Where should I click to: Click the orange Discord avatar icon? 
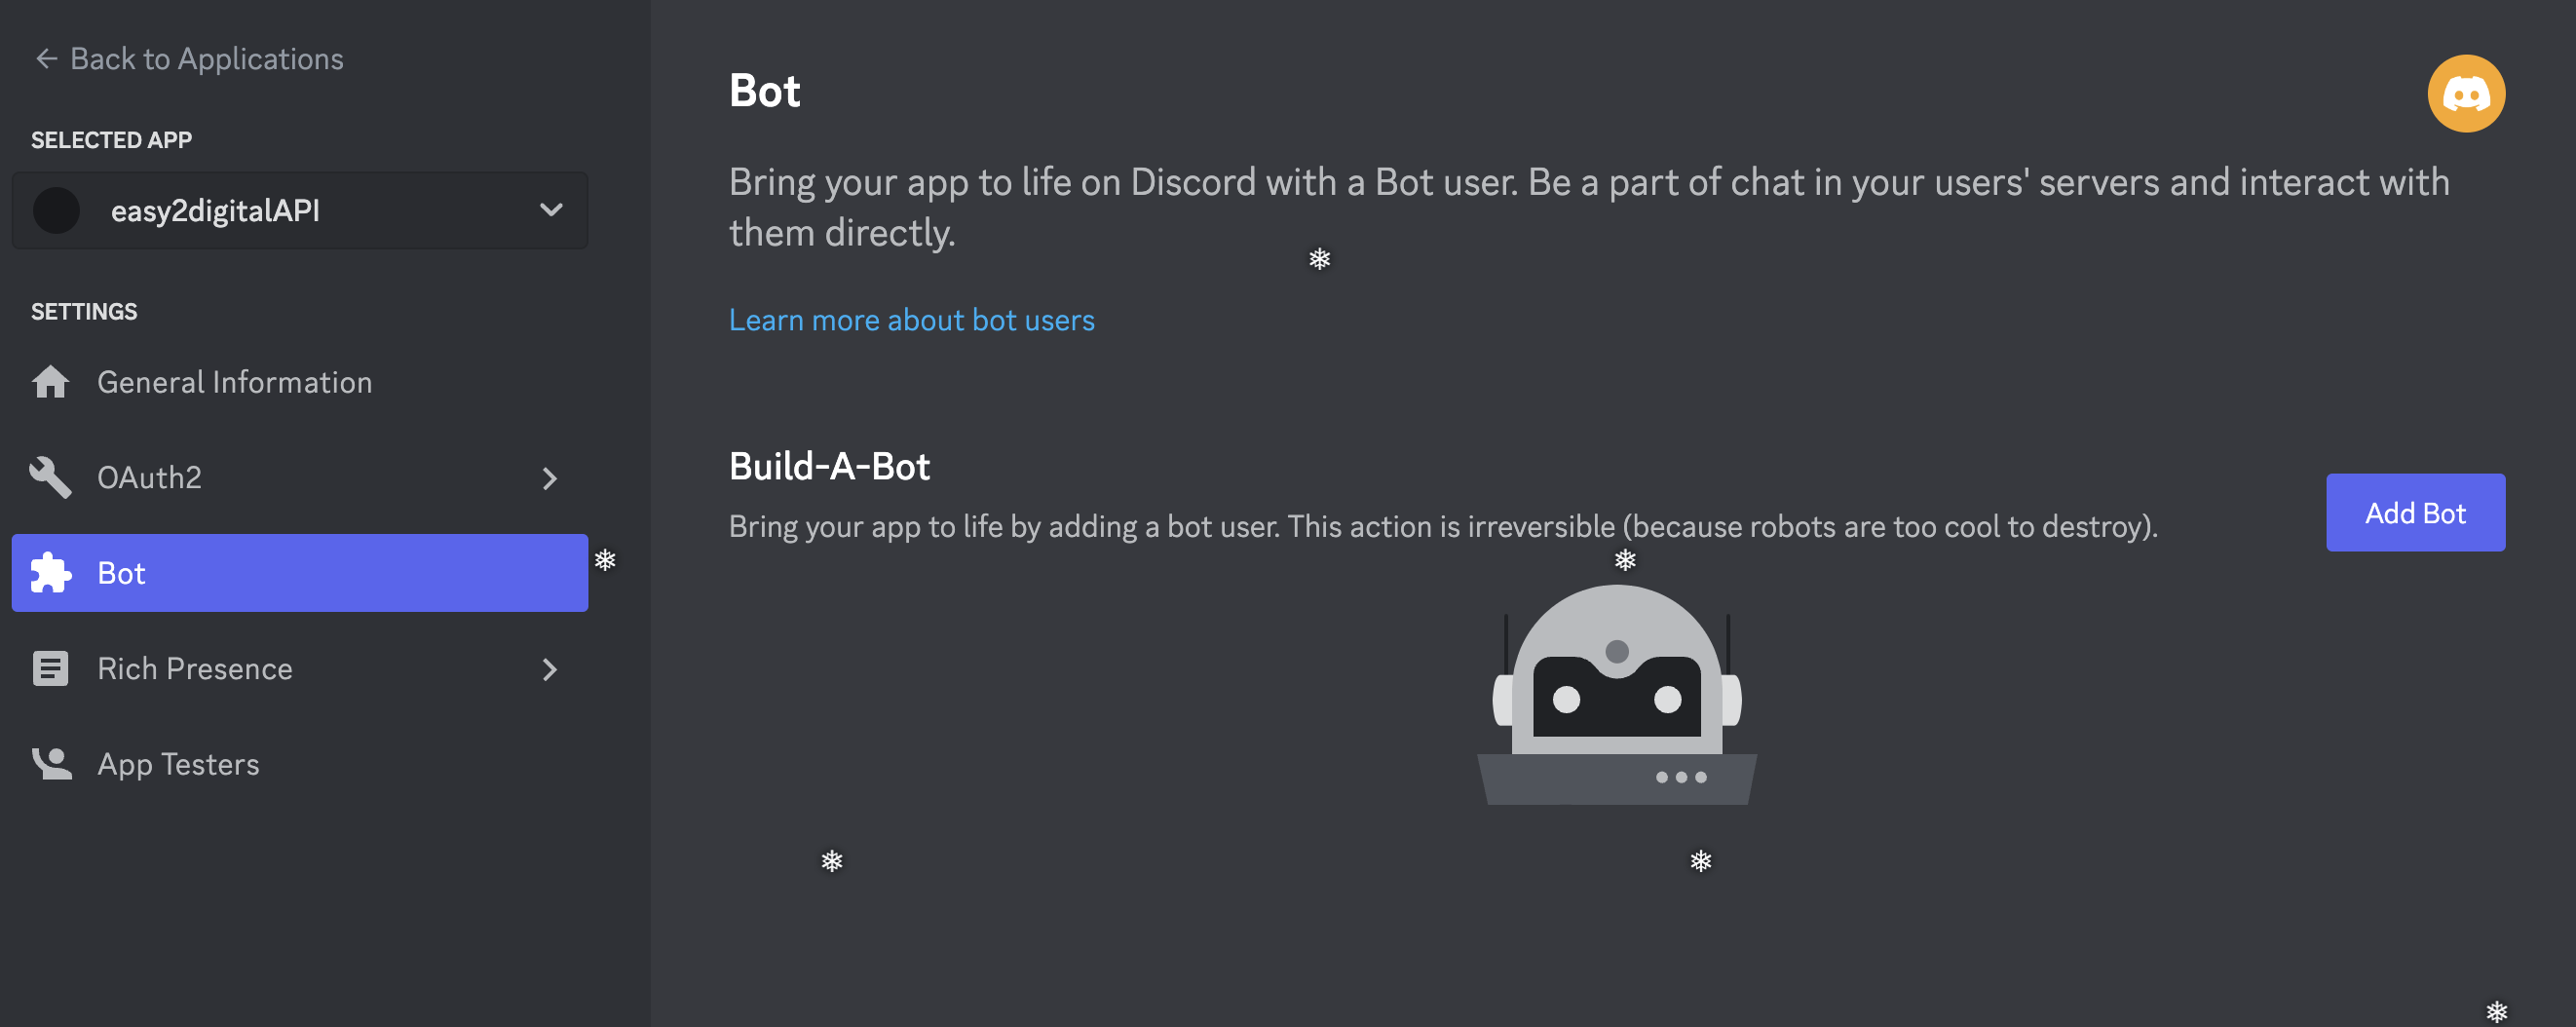click(2466, 94)
